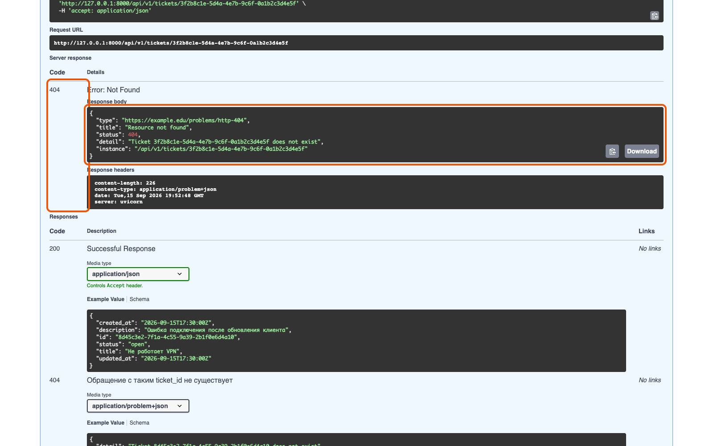This screenshot has height=446, width=713.
Task: Click the "instance" line in response body
Action: pyautogui.click(x=202, y=149)
